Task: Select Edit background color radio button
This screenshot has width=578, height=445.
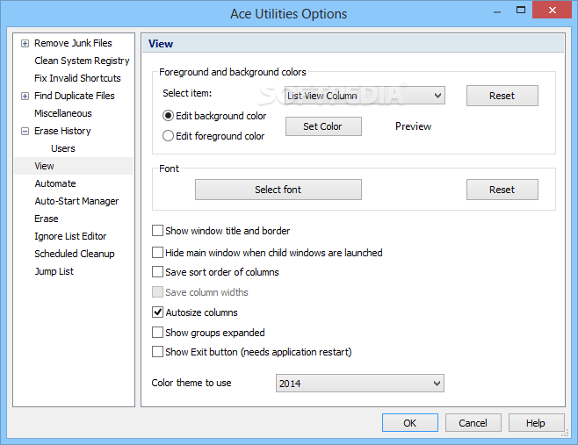Action: tap(168, 116)
